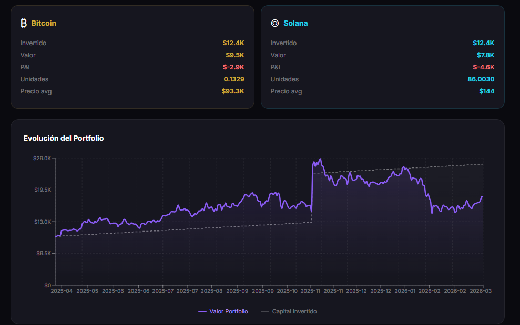Select Solana P&L value $-4.6K
This screenshot has width=520, height=325.
(484, 67)
